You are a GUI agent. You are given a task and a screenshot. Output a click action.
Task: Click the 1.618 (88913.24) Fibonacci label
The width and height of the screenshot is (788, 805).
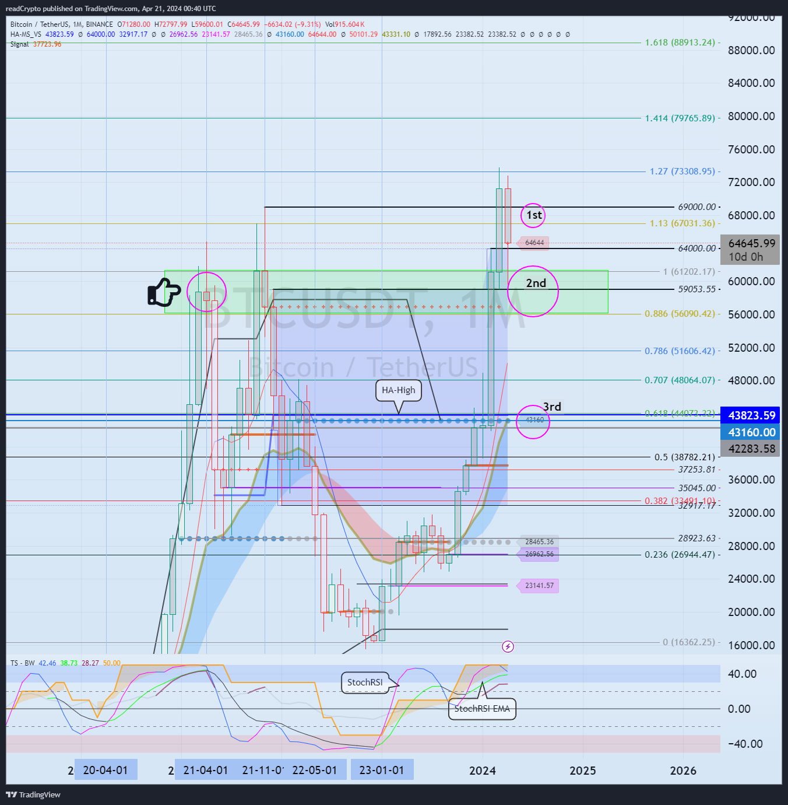680,43
